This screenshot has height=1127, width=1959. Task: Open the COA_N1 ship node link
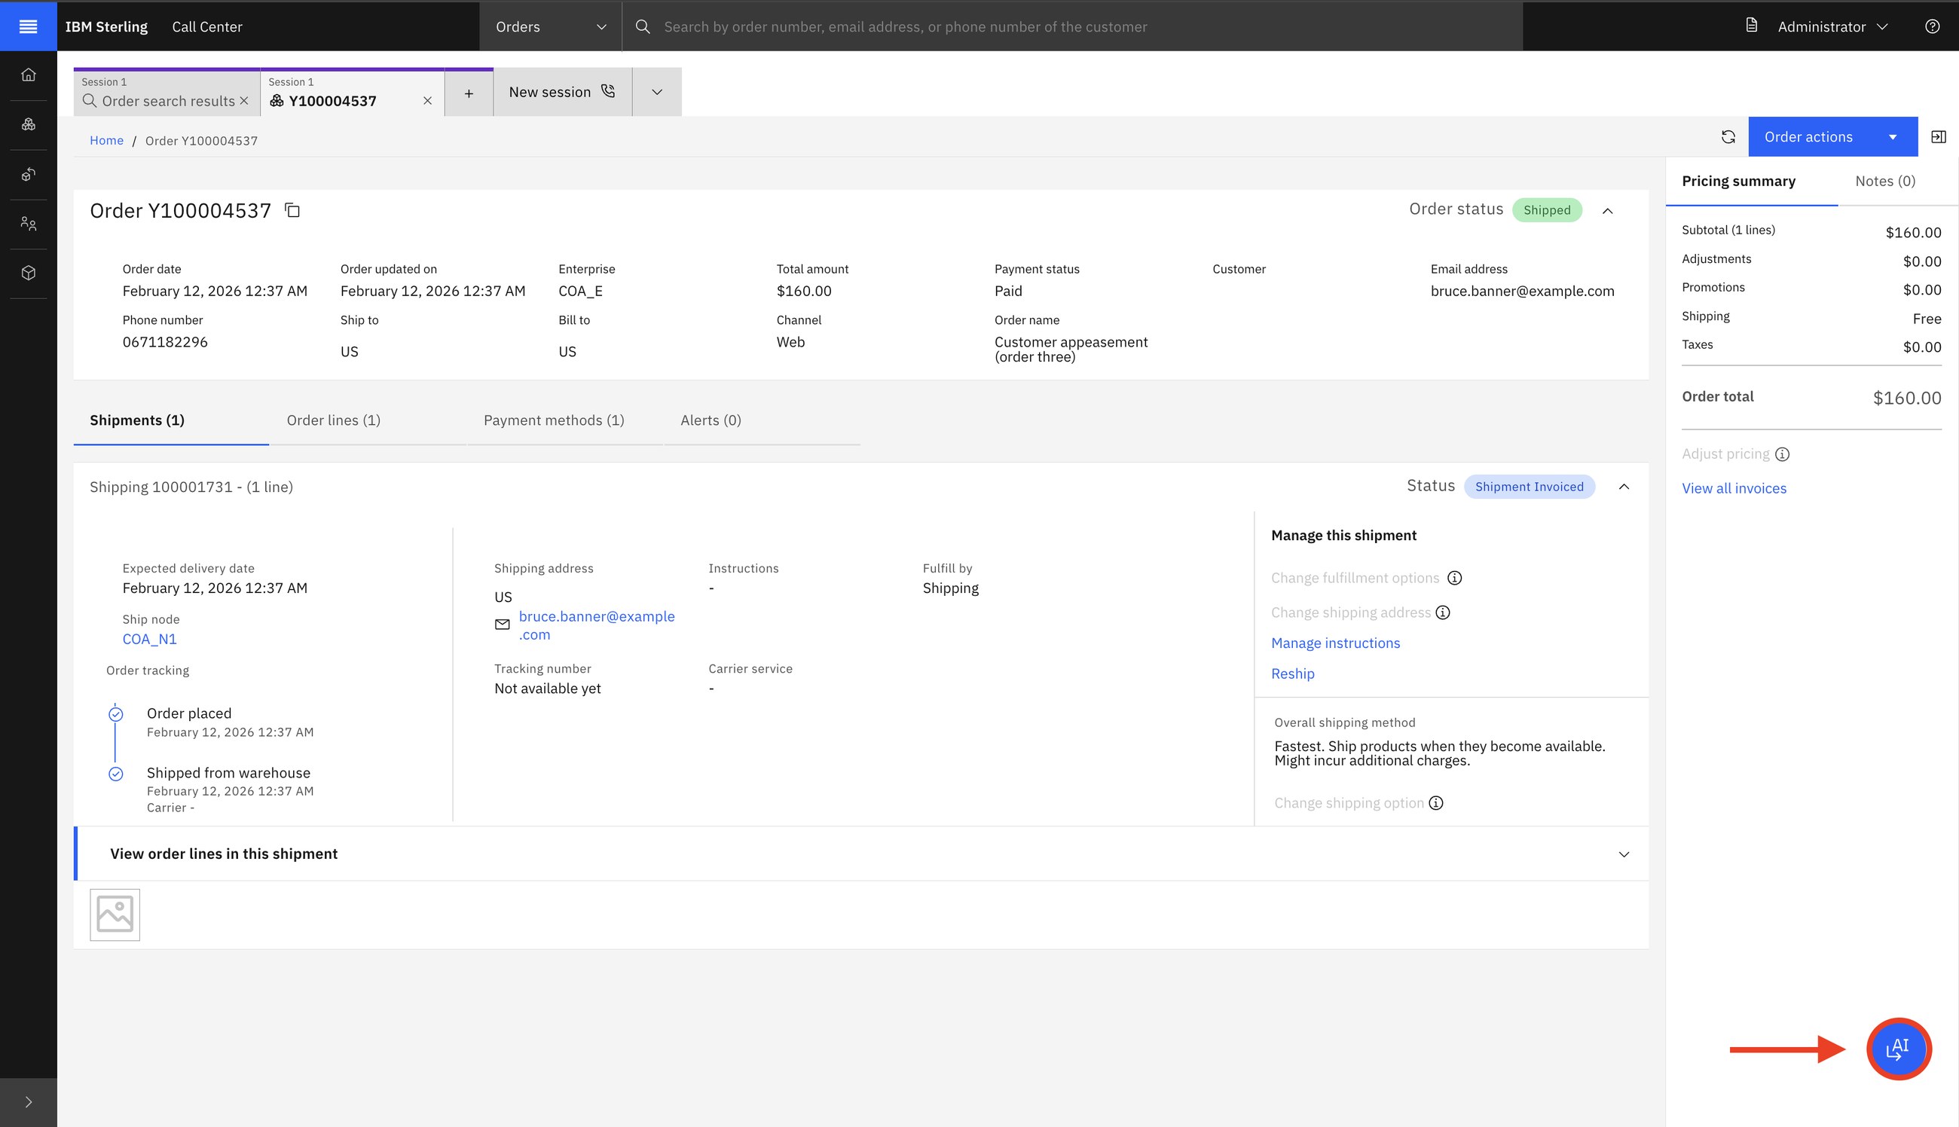tap(149, 640)
